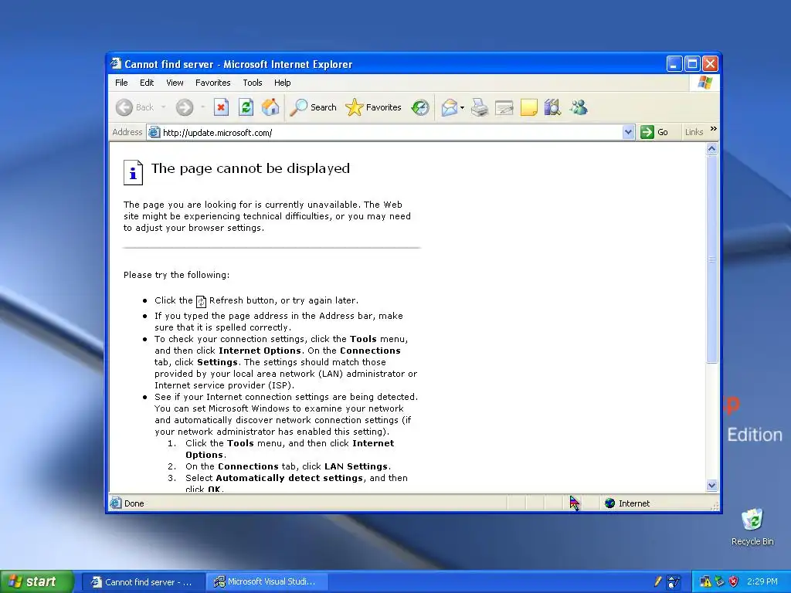
Task: Click the pencil language bar icon
Action: [658, 581]
